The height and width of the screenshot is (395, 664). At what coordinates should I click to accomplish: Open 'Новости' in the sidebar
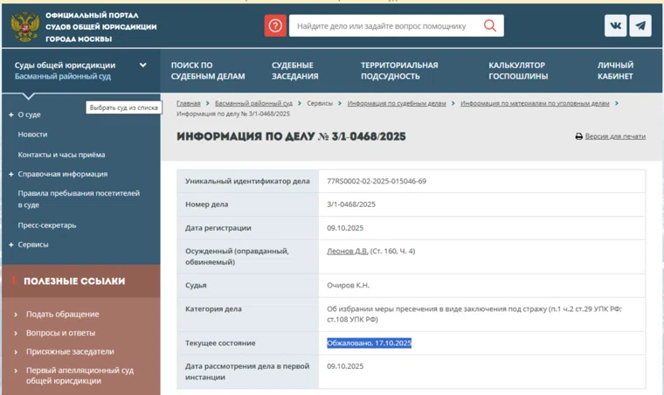32,135
